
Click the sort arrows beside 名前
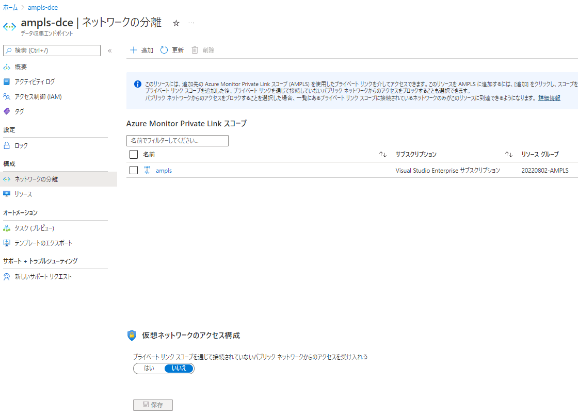click(383, 155)
